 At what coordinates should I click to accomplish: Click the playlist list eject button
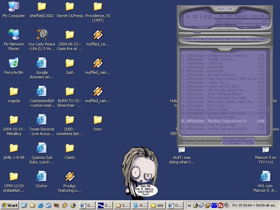pos(261,139)
